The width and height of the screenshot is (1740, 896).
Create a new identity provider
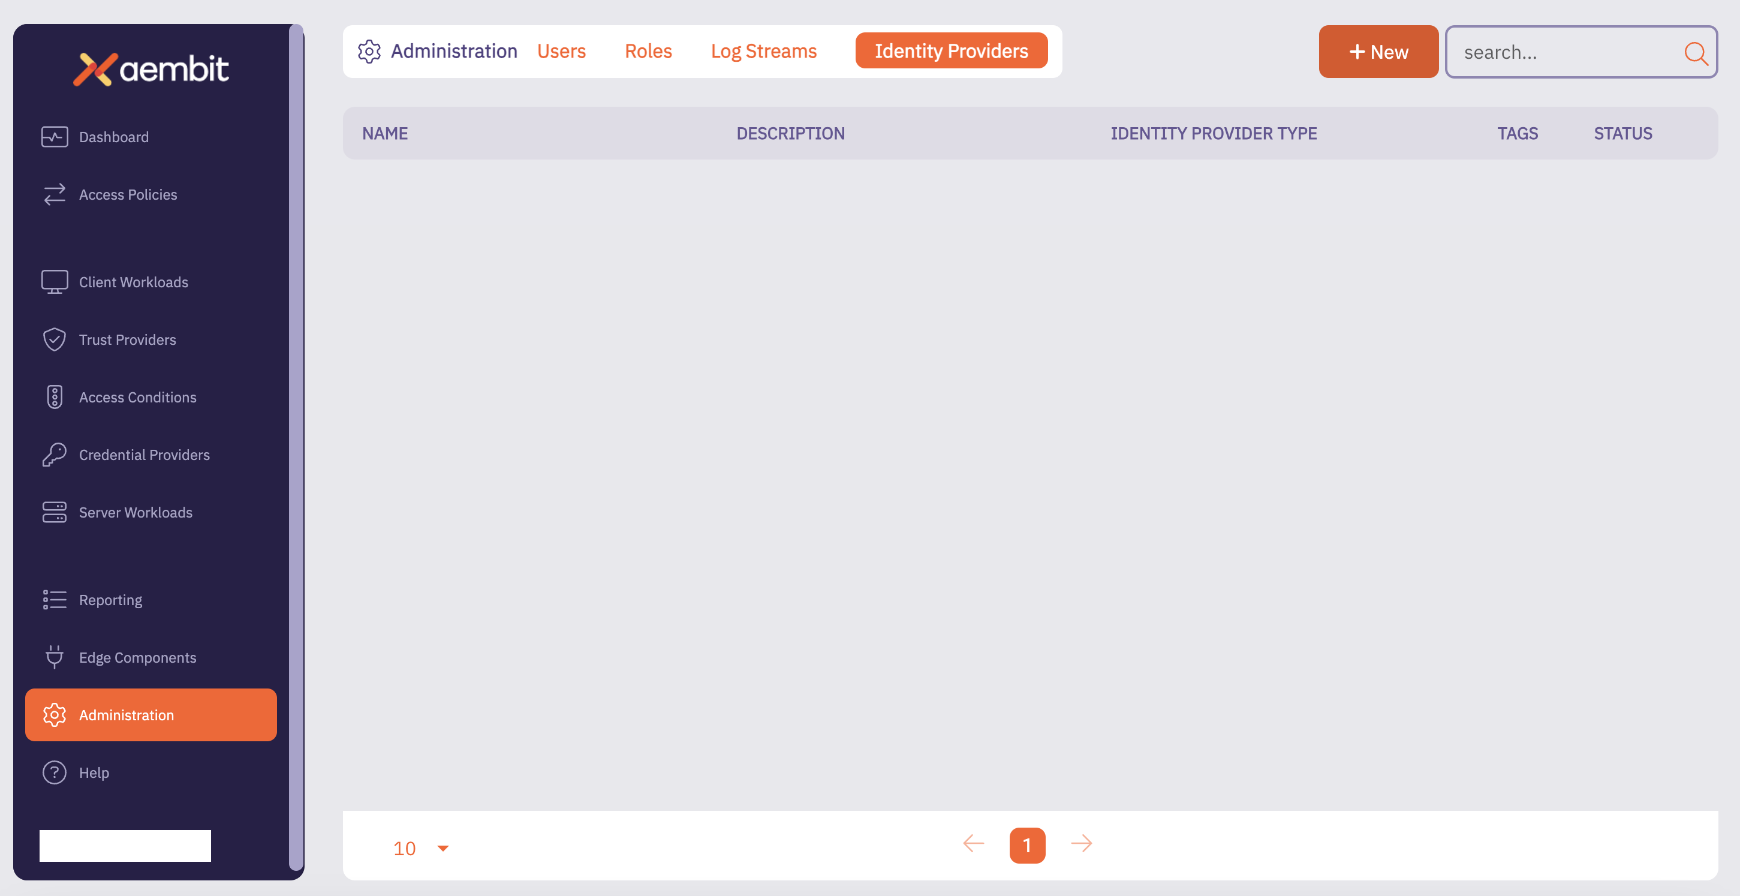click(x=1378, y=52)
